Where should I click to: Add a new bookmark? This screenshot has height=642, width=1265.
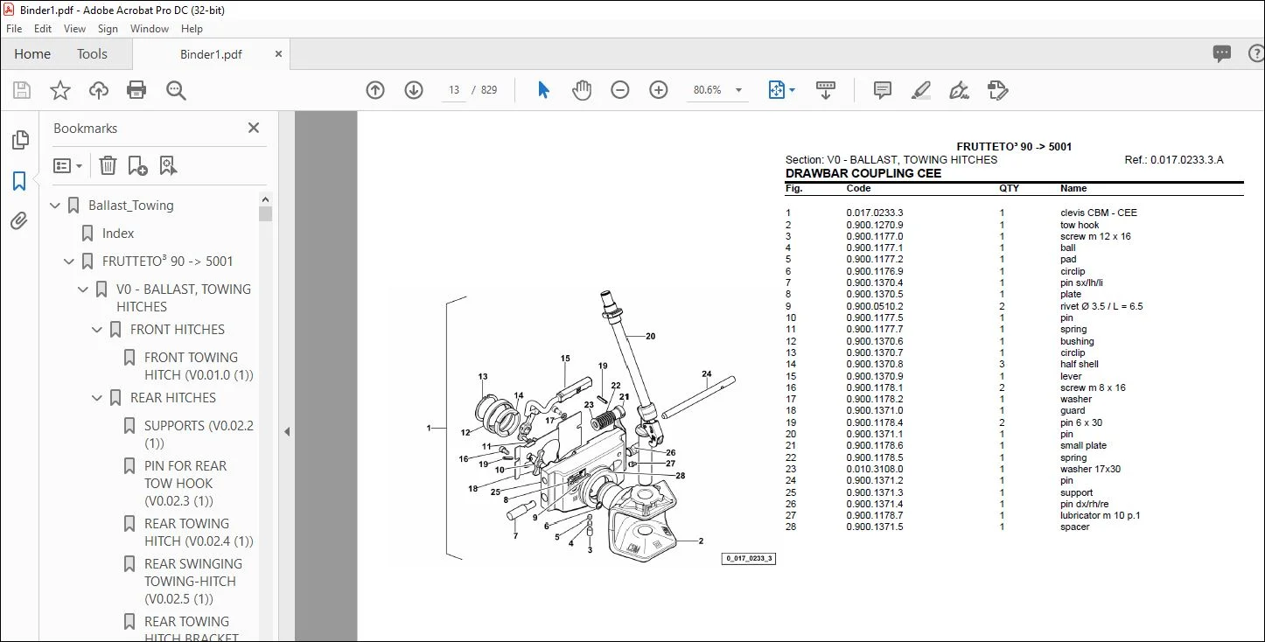point(137,165)
